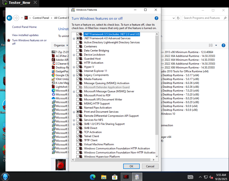
Task: Expand the Legacy Components node
Action: point(74,75)
